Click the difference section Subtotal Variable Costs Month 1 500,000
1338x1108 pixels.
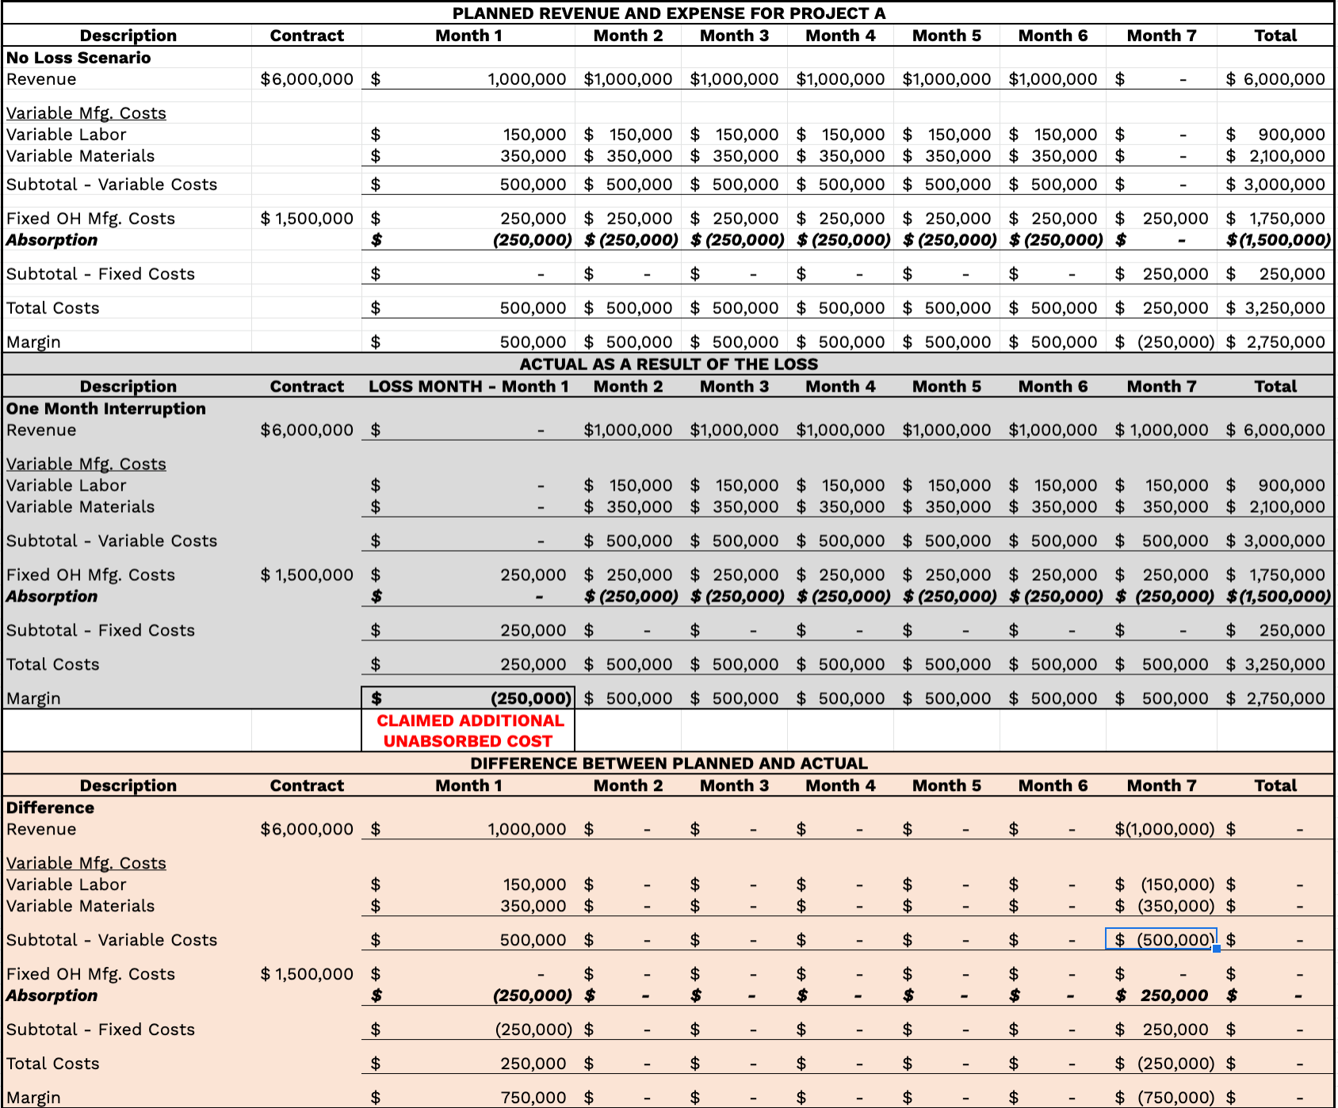coord(468,941)
